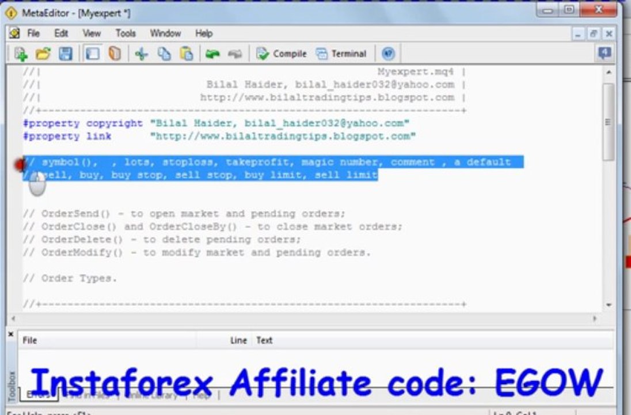Viewport: 631px width, 415px height.
Task: Click the vertical scrollbar thumb in editor
Action: 609,122
